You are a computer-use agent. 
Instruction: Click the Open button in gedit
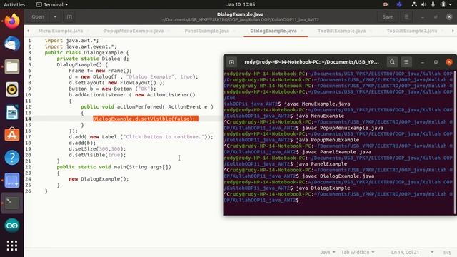point(38,17)
